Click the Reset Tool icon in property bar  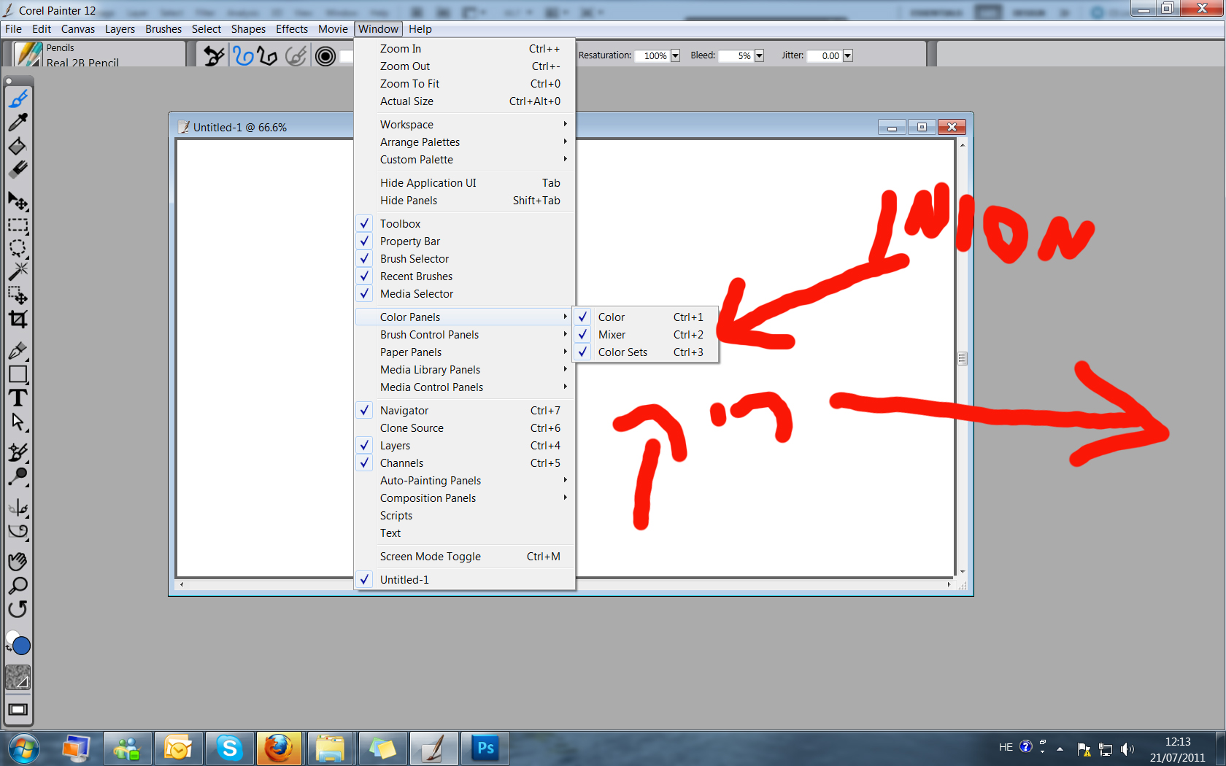214,55
